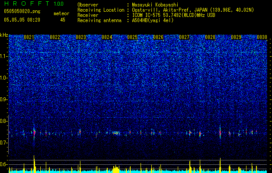
Task: Click the 0824 time marker
Action: click(107, 37)
